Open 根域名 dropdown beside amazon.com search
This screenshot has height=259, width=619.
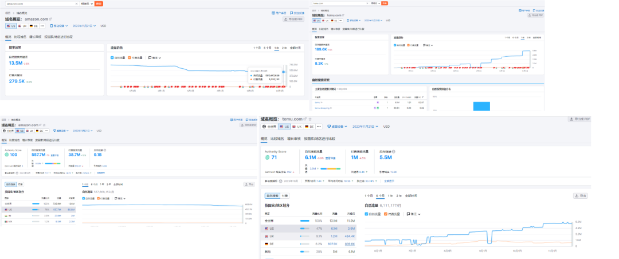pos(87,3)
